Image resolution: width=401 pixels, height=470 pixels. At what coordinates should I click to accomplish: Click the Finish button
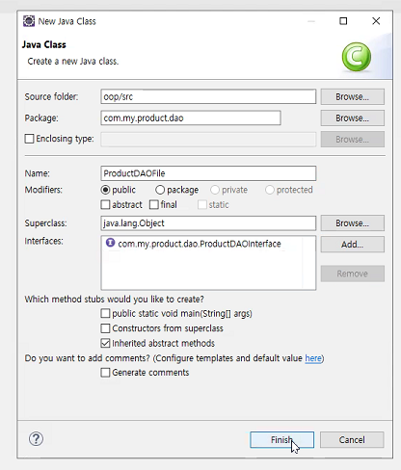point(281,439)
